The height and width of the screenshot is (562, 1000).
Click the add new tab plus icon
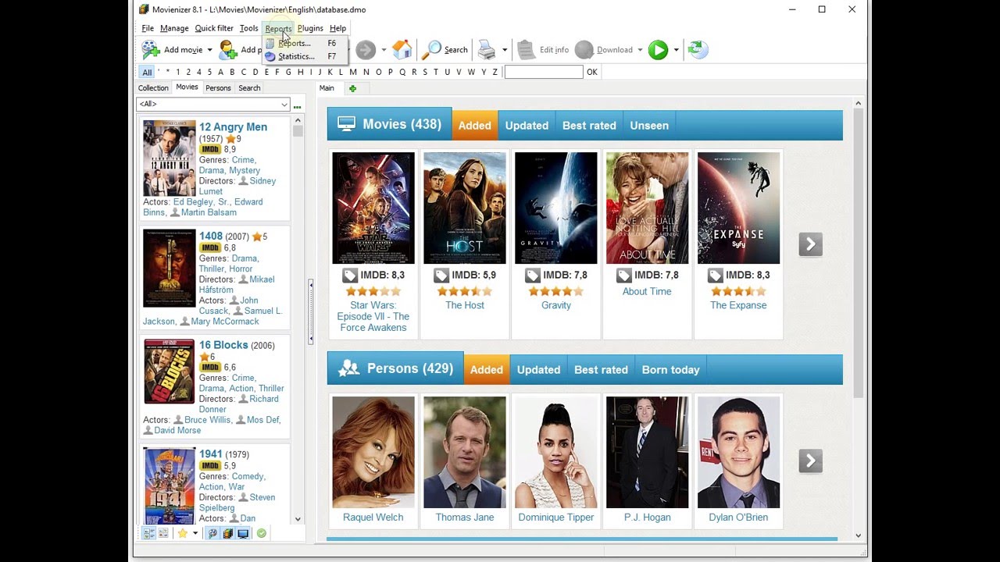click(352, 88)
